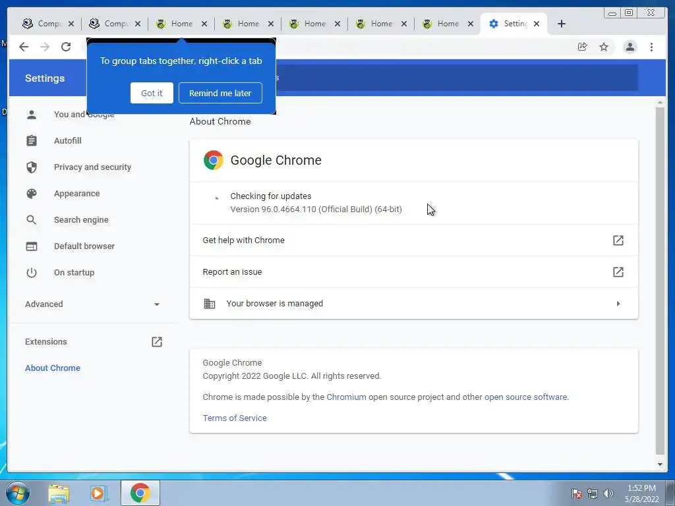The height and width of the screenshot is (506, 675).
Task: Click the Default browser window icon
Action: [32, 246]
